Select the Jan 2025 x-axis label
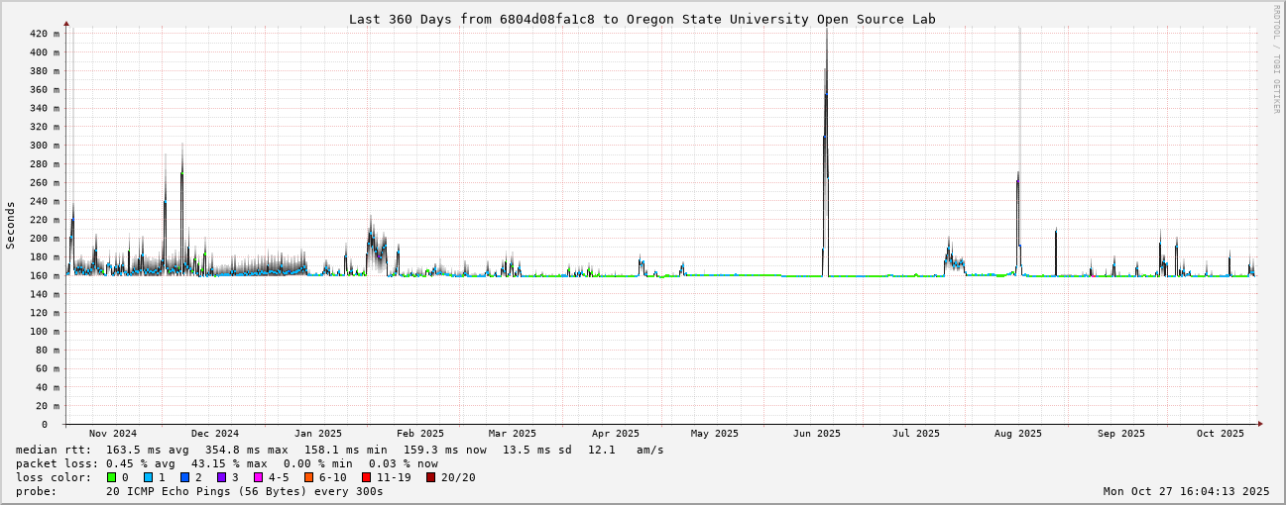Screen dimensions: 1286x505 pyautogui.click(x=317, y=434)
